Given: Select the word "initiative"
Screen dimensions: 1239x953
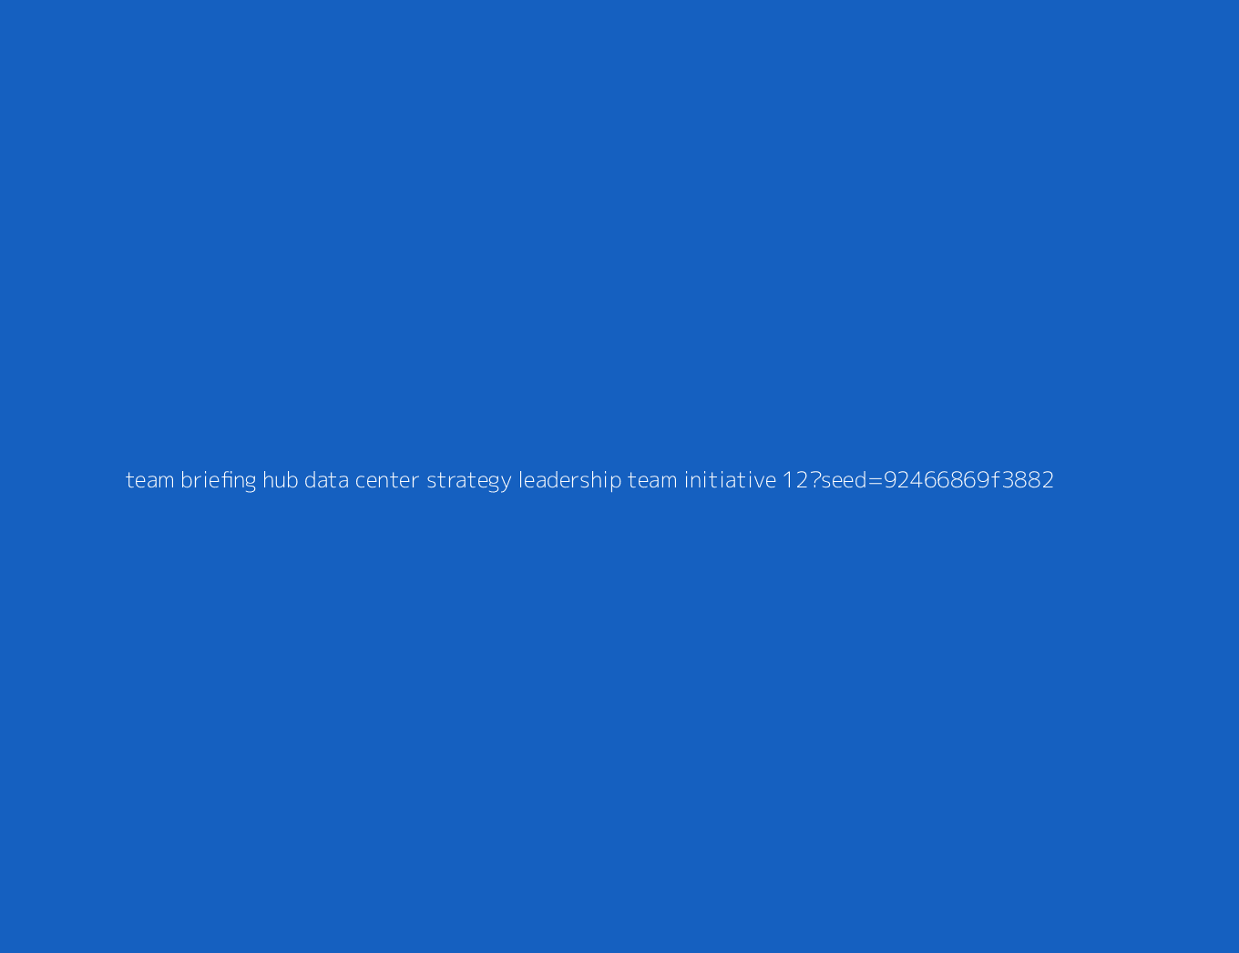Looking at the screenshot, I should 730,479.
